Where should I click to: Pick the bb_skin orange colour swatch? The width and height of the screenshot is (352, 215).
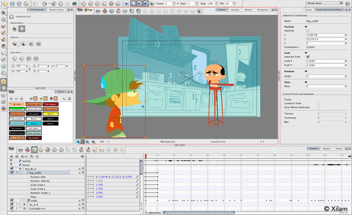tap(17, 104)
